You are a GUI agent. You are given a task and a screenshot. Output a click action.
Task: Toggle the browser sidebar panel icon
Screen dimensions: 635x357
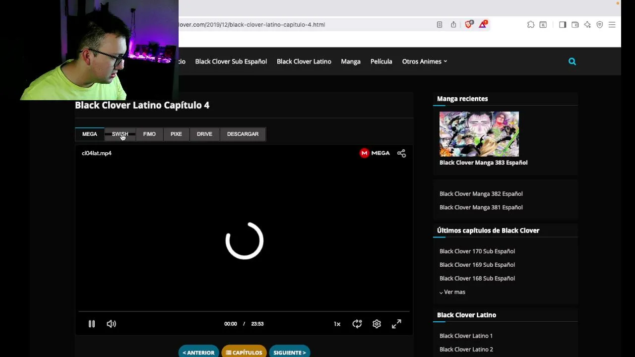563,24
